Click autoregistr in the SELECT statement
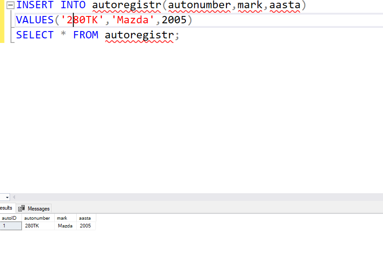 click(x=139, y=36)
